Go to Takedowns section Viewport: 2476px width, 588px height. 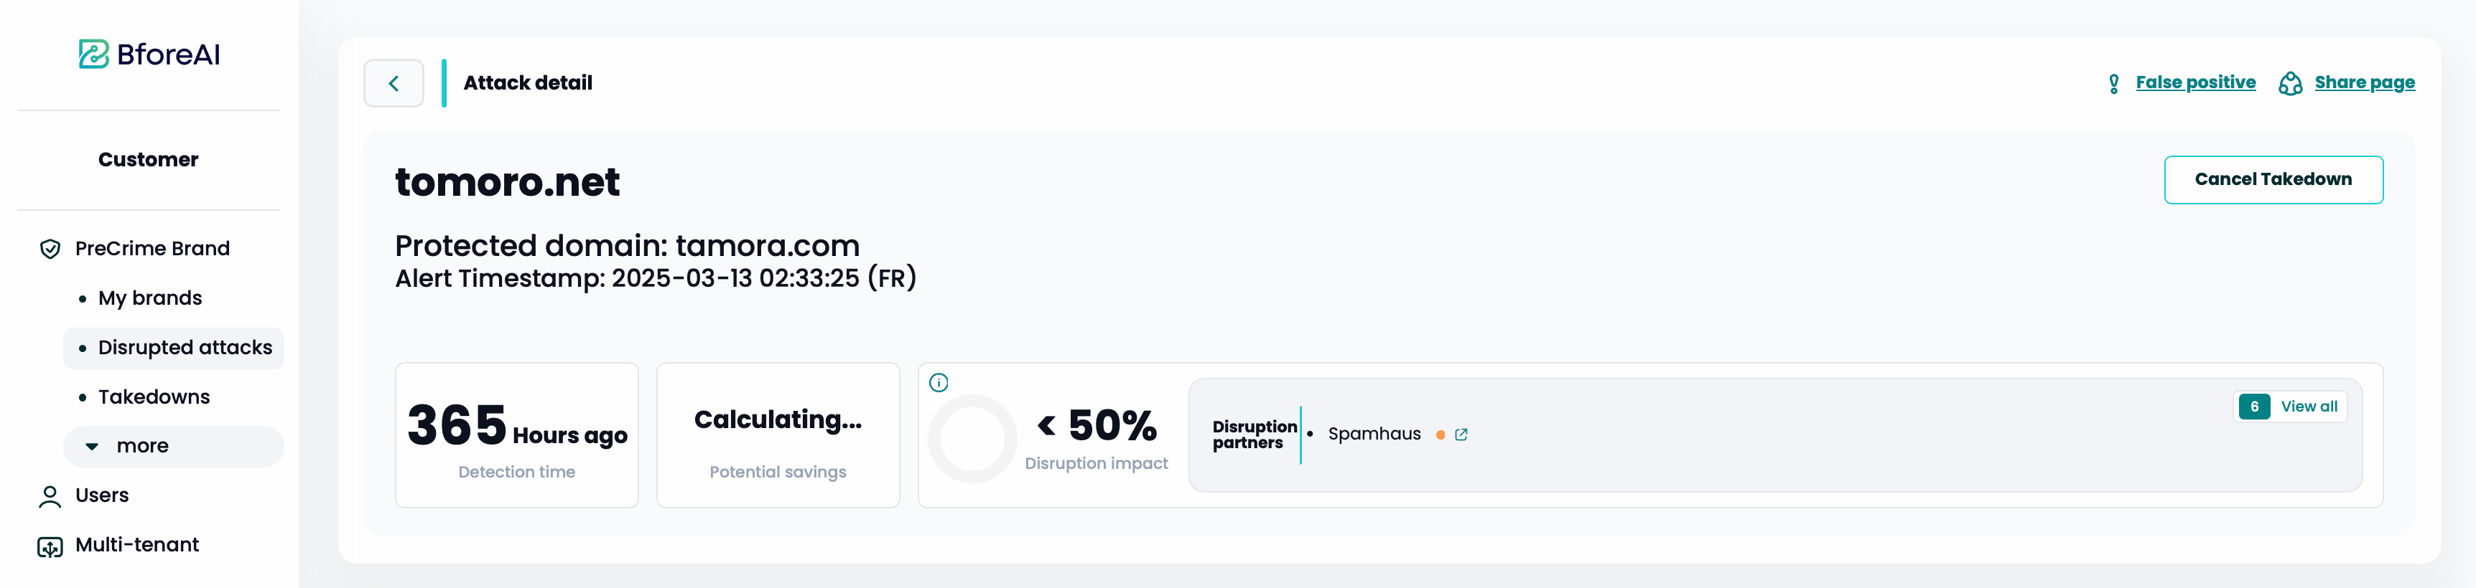point(154,397)
